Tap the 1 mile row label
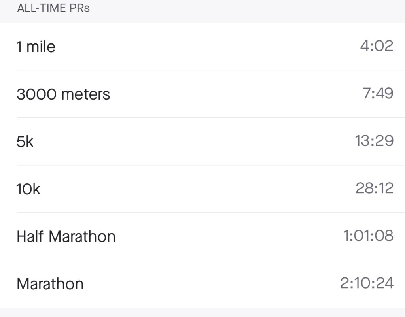This screenshot has height=317, width=405. pyautogui.click(x=36, y=47)
